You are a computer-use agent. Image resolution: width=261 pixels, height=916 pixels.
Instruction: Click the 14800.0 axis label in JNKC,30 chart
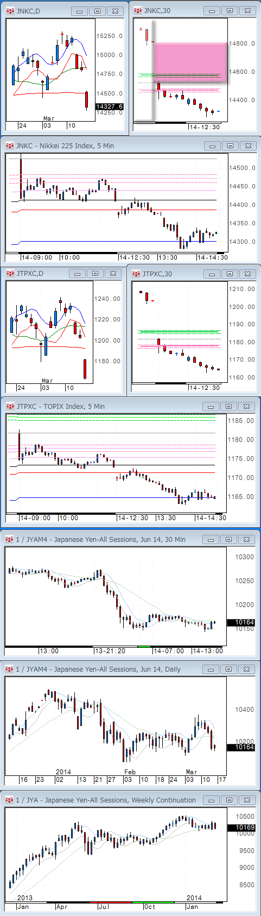tap(242, 43)
